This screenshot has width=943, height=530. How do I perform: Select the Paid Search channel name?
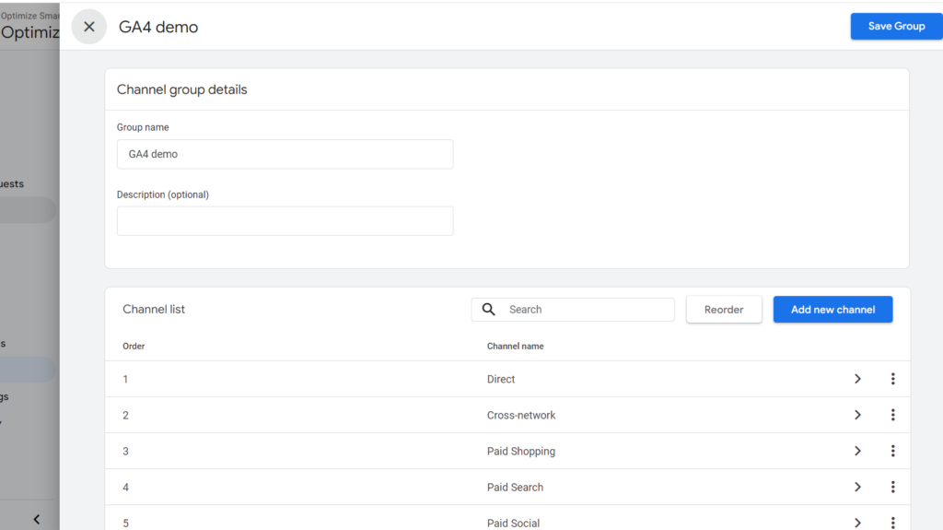516,488
